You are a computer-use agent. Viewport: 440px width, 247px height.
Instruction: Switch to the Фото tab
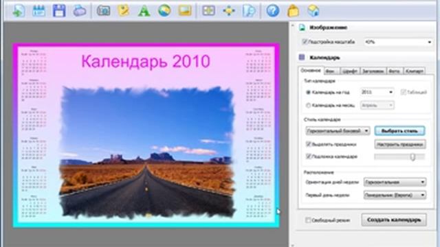(394, 71)
